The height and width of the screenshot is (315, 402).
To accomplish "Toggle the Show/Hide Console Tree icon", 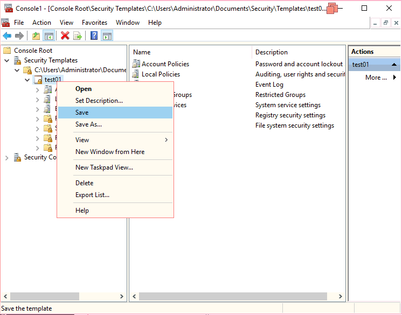I will coord(49,36).
